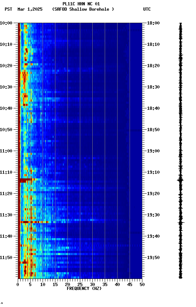Click the 11:40 PST time label
The image size is (196, 307).
pyautogui.click(x=6, y=236)
